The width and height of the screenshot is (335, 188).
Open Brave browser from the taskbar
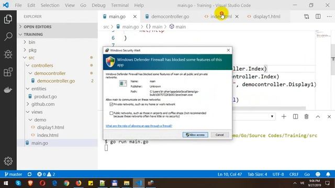point(30,183)
